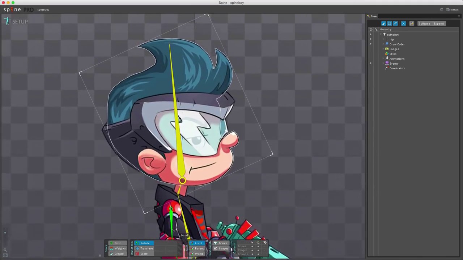Toggle Images compensation button
463x260 pixels.
221,248
